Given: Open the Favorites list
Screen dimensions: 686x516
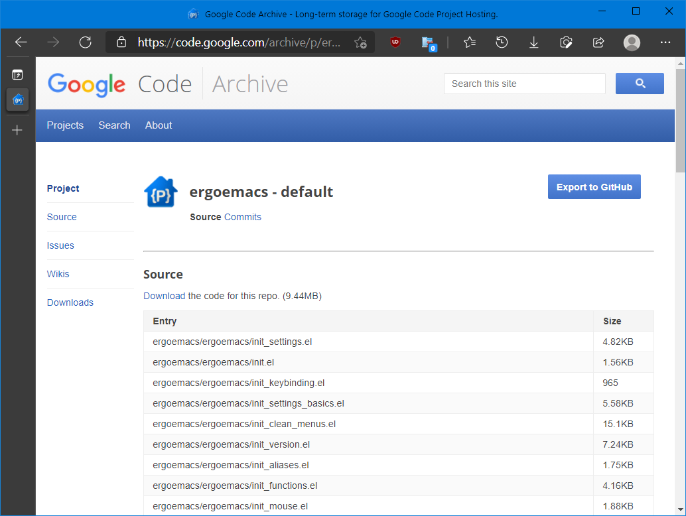Looking at the screenshot, I should pyautogui.click(x=470, y=42).
